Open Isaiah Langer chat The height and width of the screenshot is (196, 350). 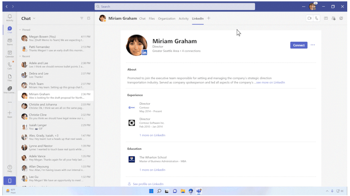click(56, 127)
